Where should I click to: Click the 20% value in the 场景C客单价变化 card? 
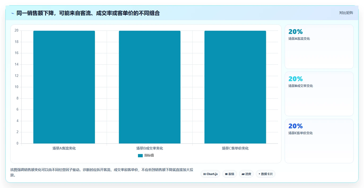pyautogui.click(x=296, y=126)
